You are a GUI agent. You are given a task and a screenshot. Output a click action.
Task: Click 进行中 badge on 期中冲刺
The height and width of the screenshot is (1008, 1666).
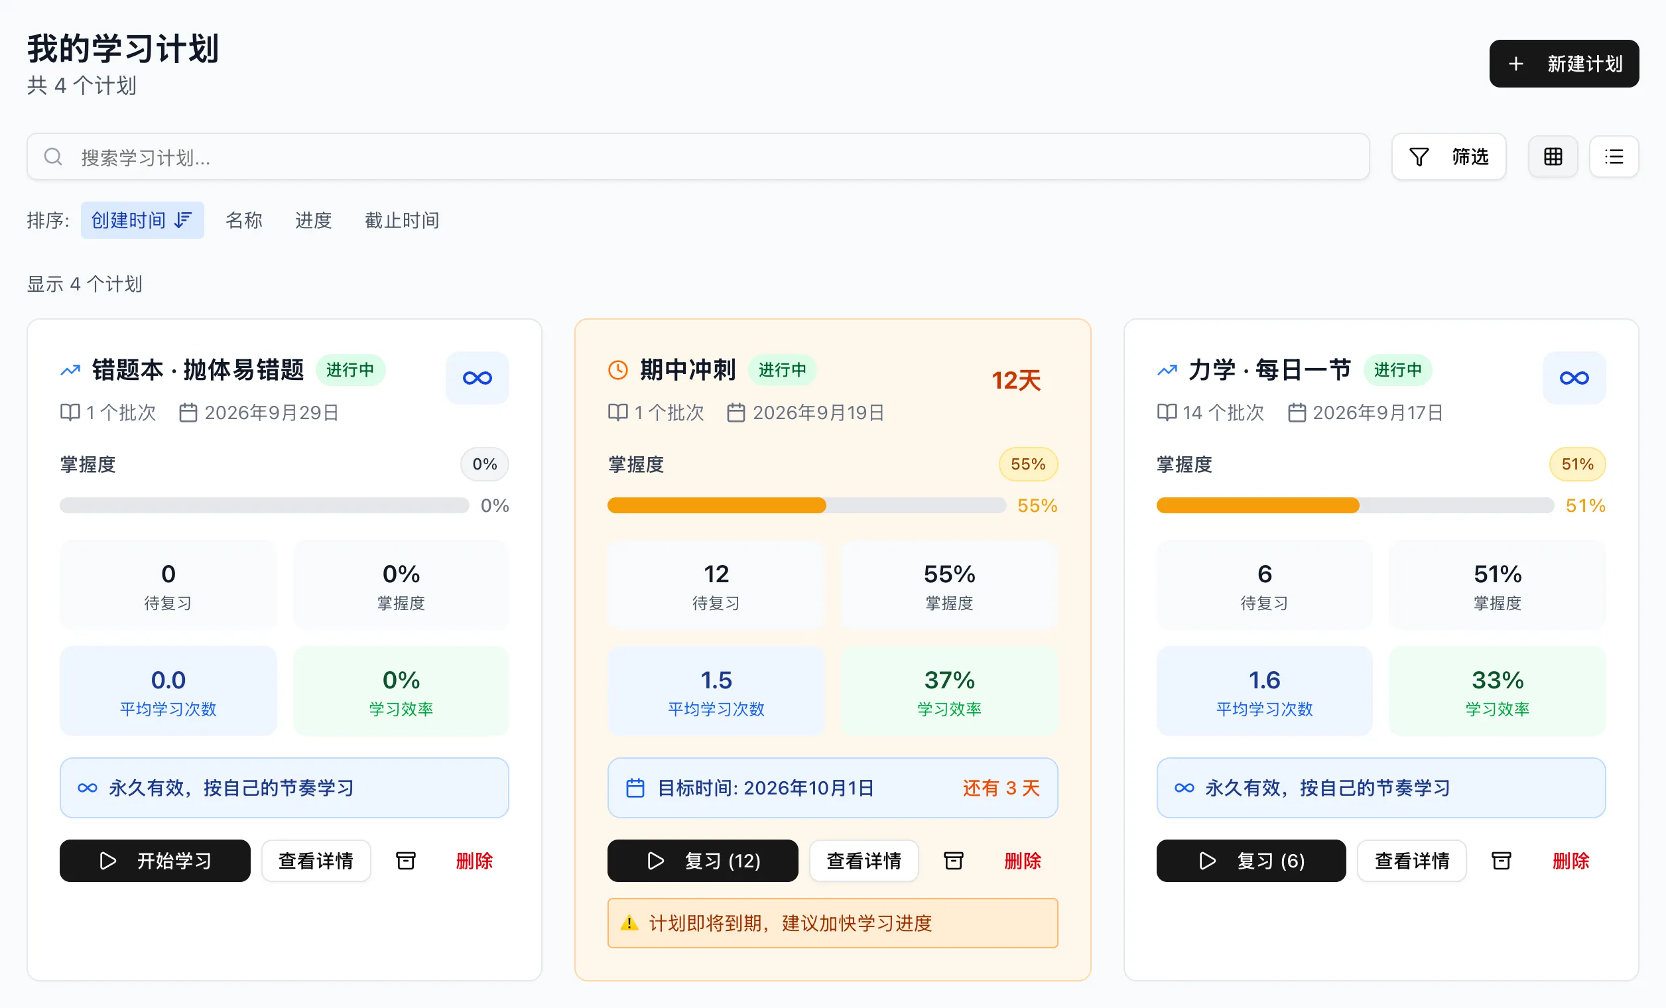[x=782, y=370]
